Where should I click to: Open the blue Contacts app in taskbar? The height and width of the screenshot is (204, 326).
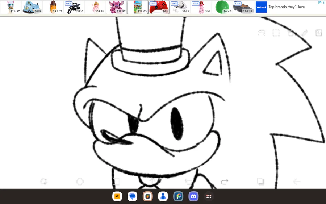(163, 196)
